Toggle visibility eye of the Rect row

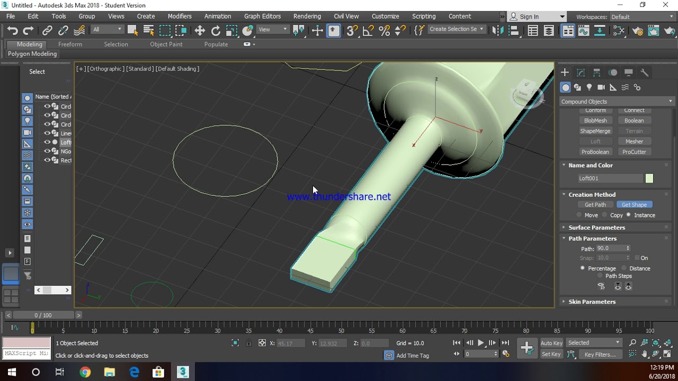pos(47,160)
